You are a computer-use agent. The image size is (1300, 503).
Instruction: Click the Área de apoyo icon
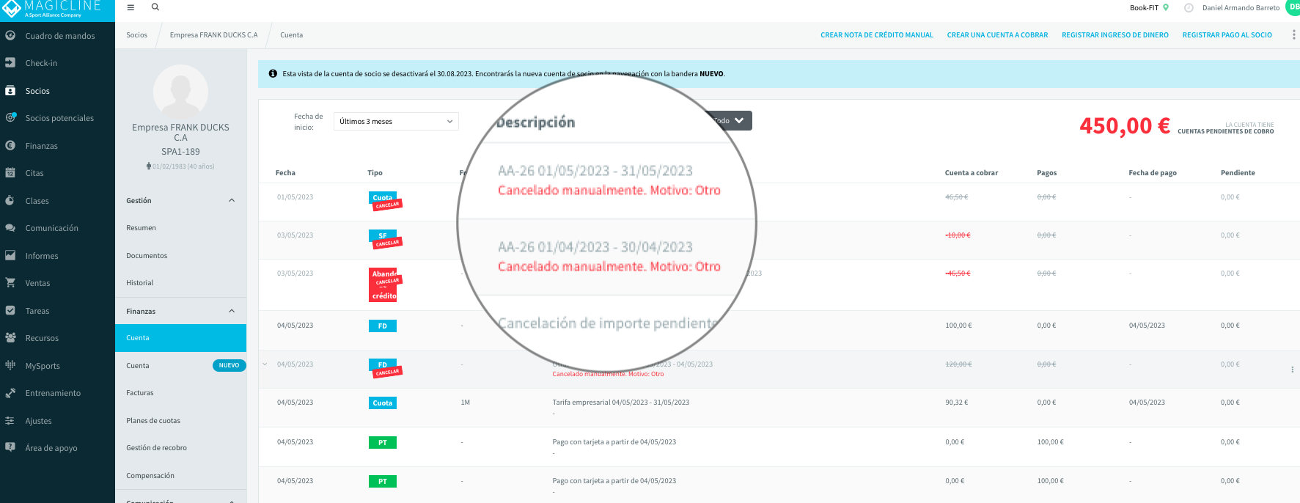point(10,447)
